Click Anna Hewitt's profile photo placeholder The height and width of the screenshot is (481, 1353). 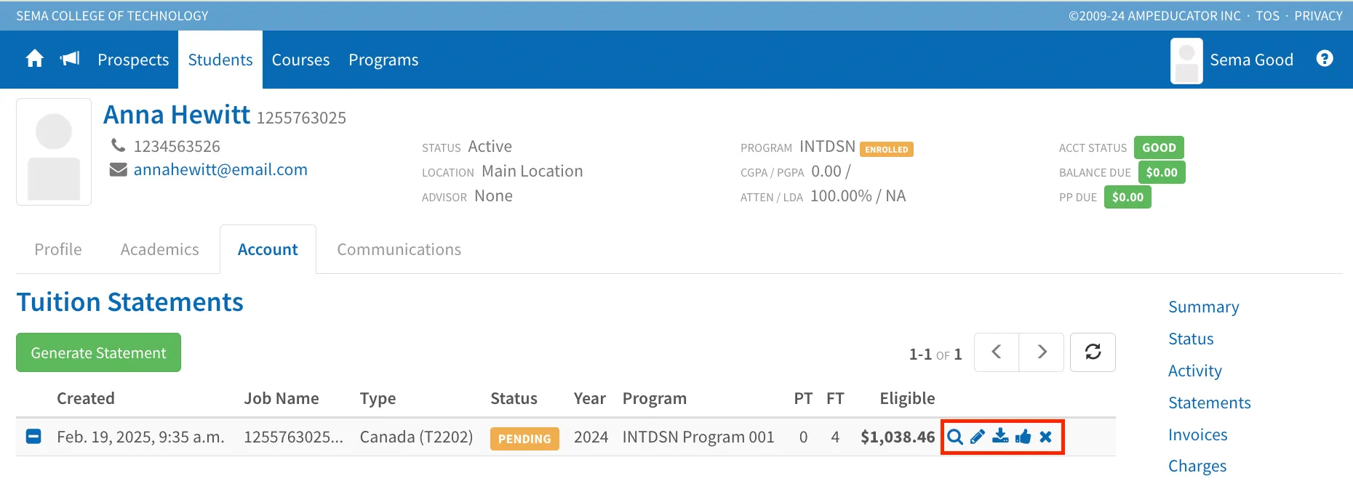point(54,152)
